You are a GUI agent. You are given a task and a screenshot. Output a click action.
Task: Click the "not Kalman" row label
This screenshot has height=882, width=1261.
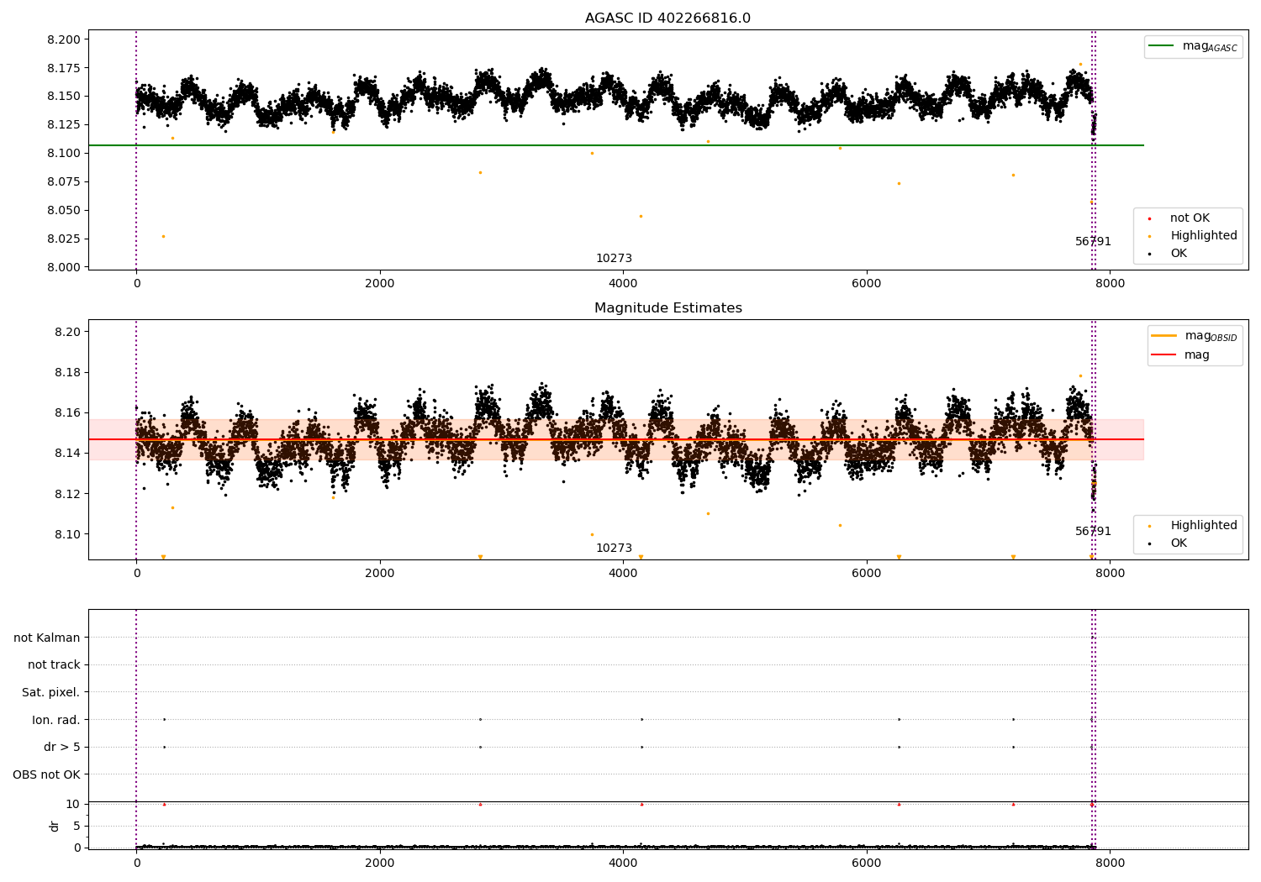[47, 638]
